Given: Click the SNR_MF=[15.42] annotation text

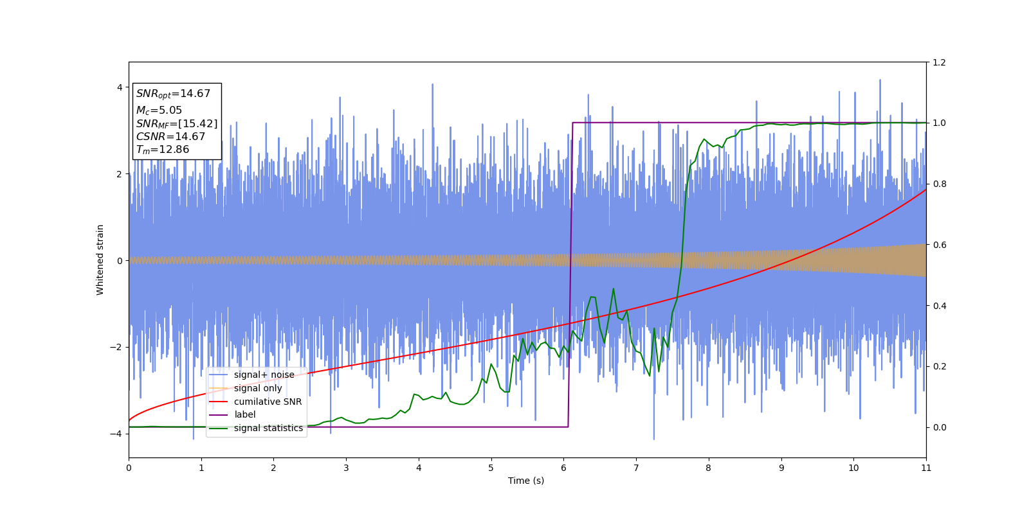Looking at the screenshot, I should 177,124.
